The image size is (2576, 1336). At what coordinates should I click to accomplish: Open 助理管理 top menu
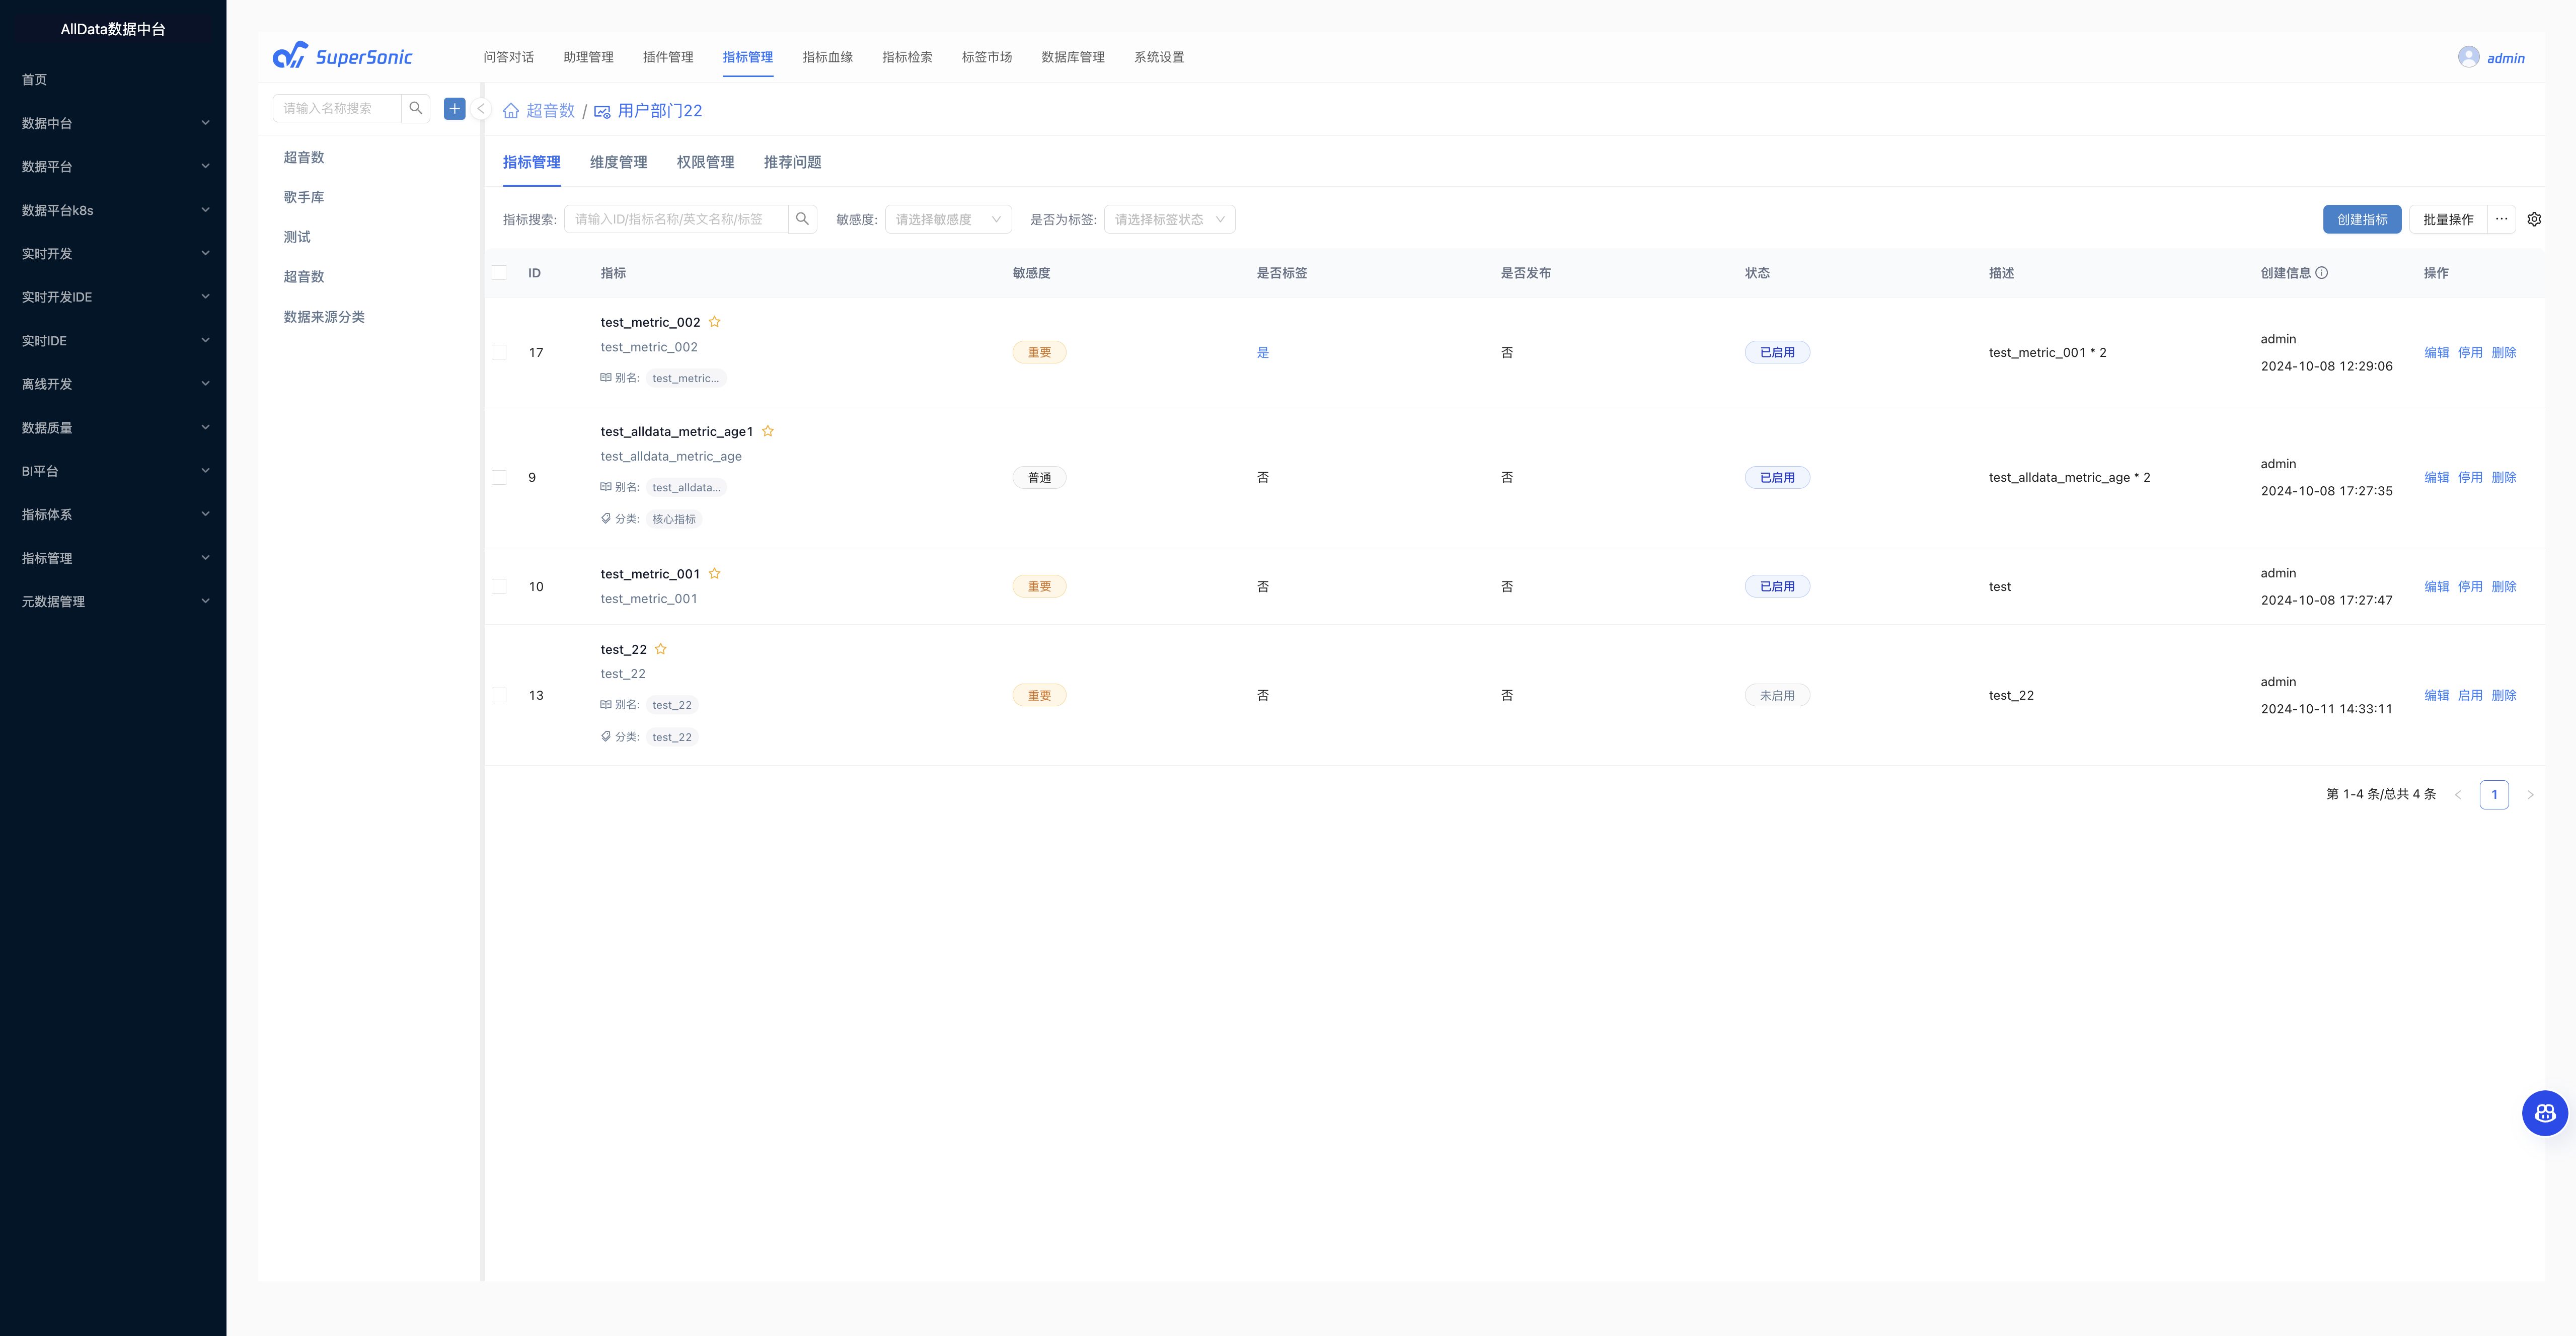pyautogui.click(x=588, y=57)
